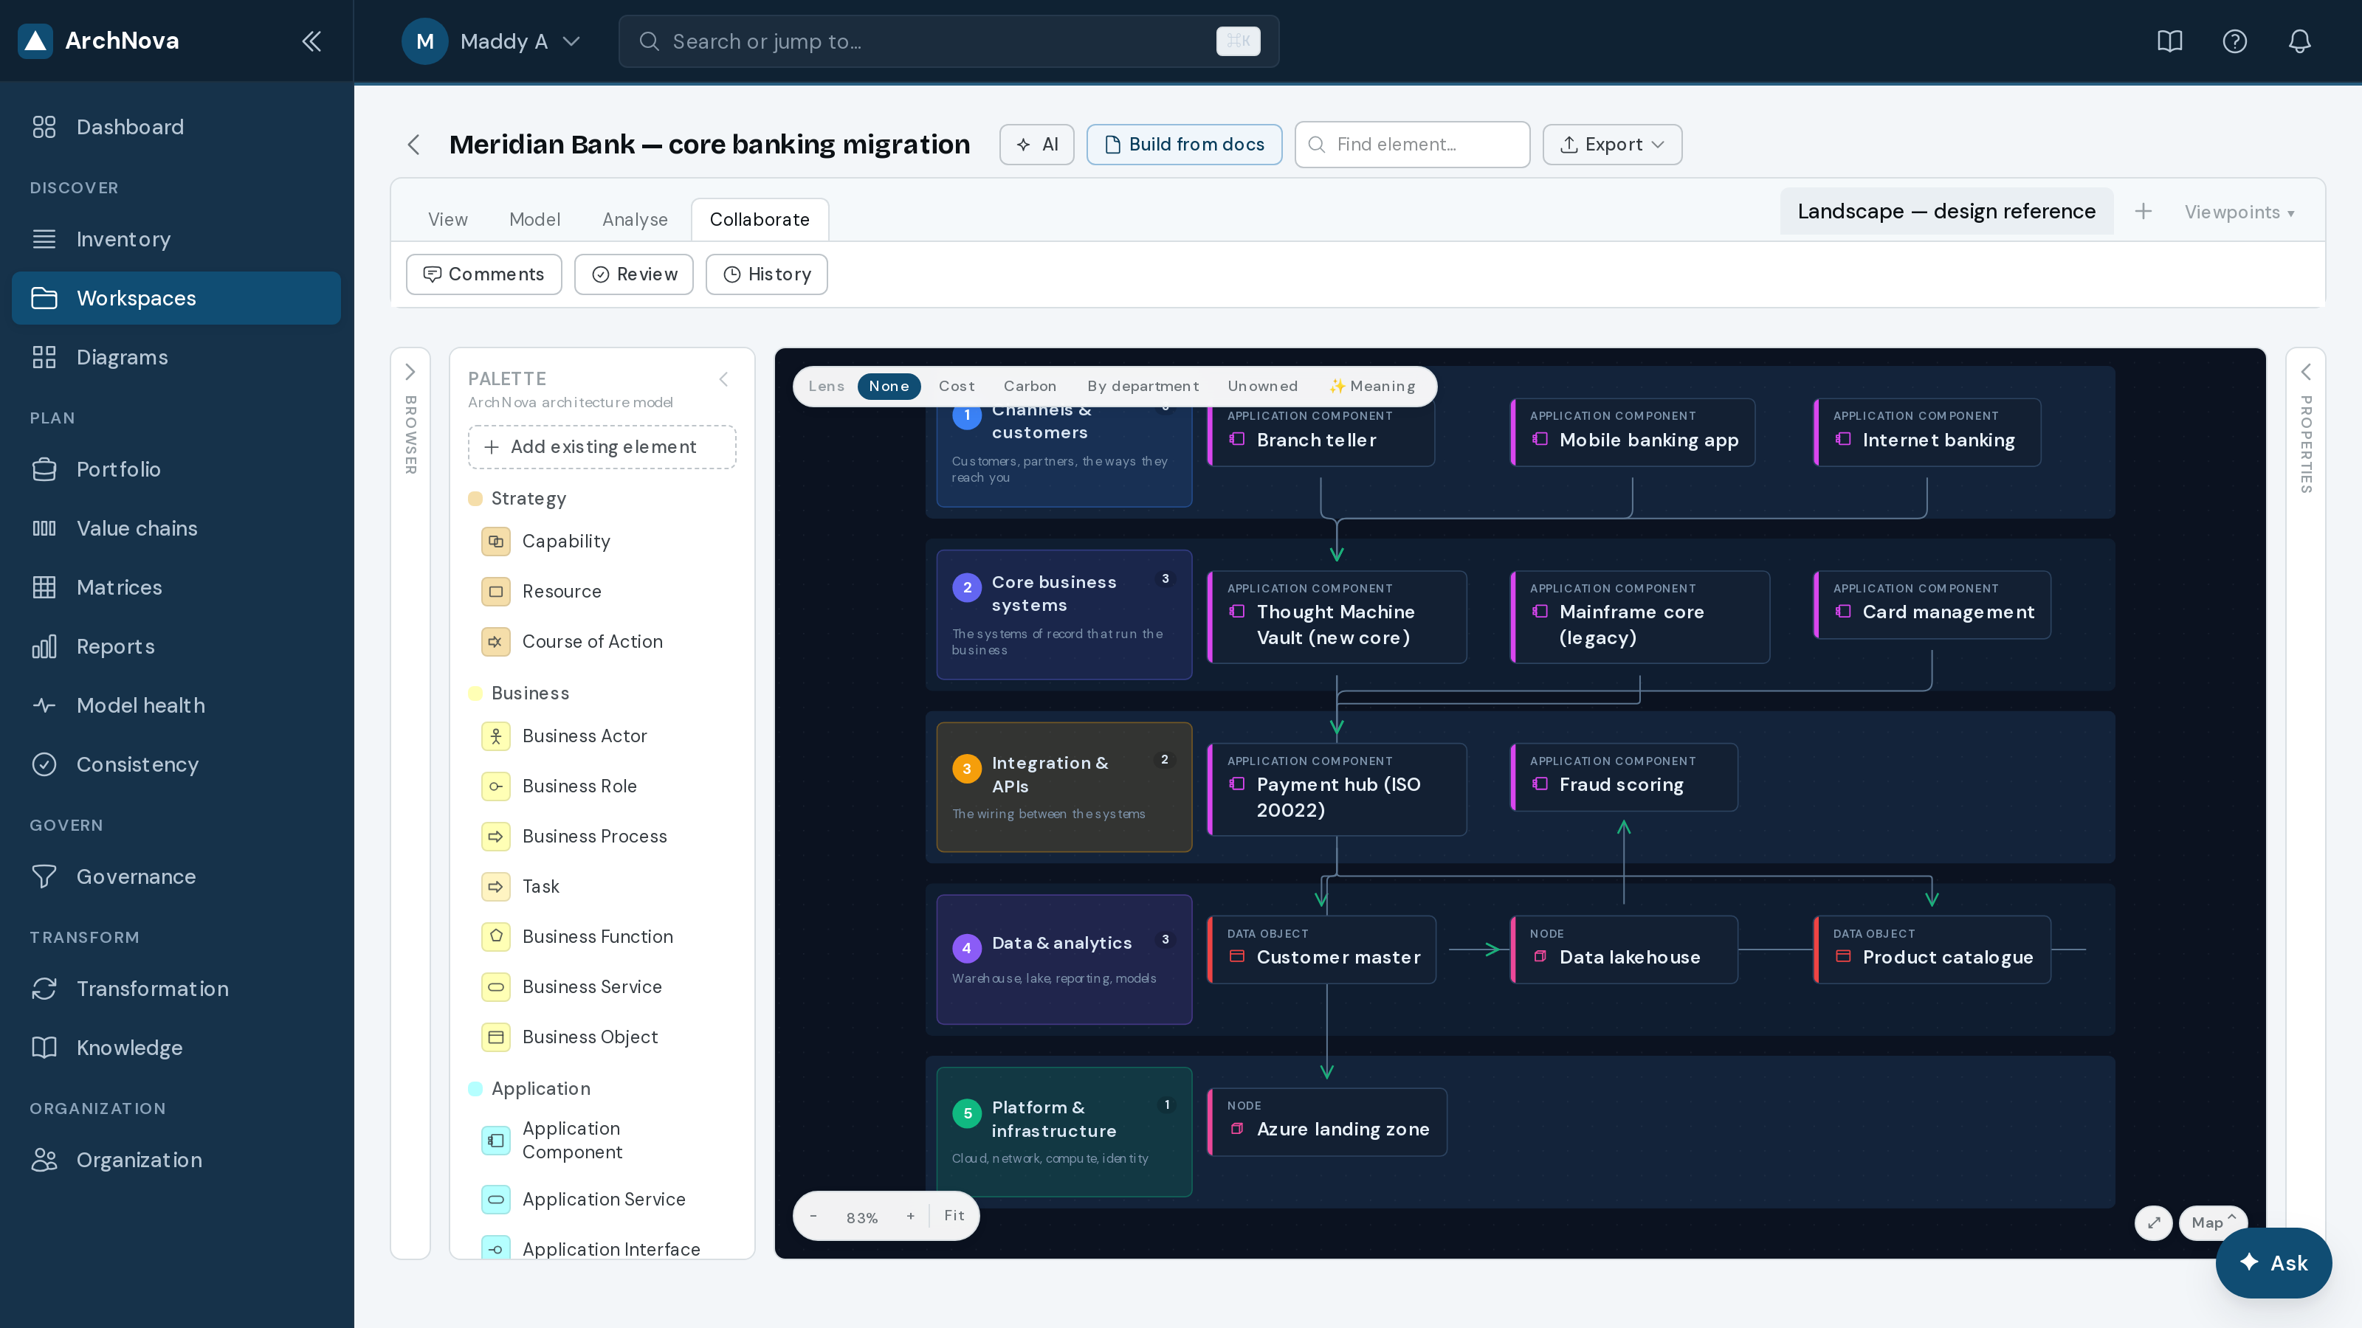Click Add existing element

(602, 447)
